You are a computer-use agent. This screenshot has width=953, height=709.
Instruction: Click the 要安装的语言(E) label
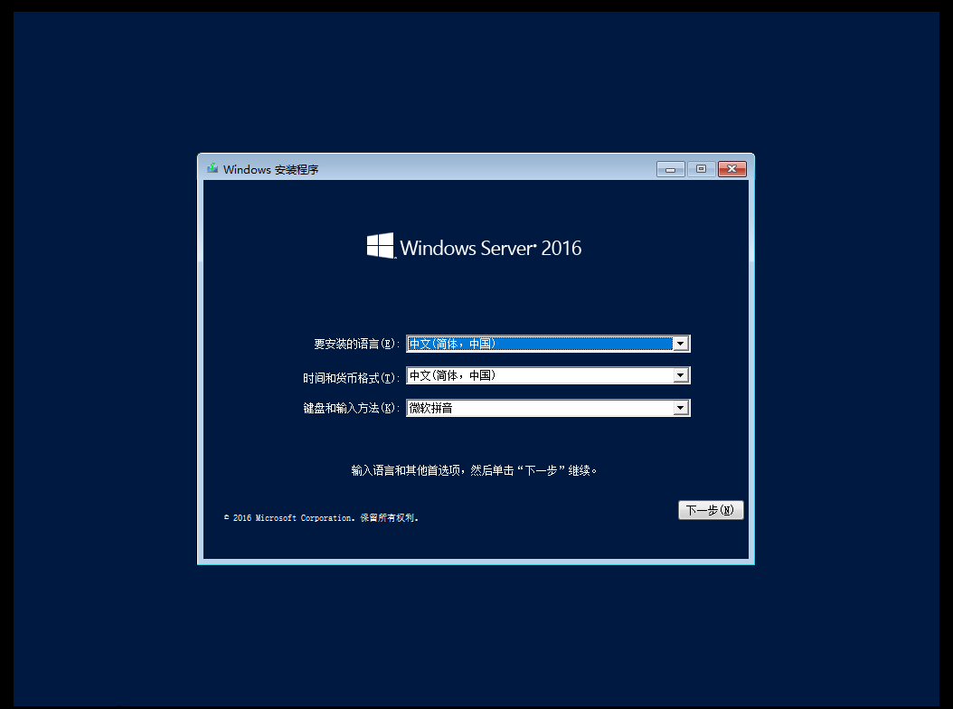(x=356, y=345)
